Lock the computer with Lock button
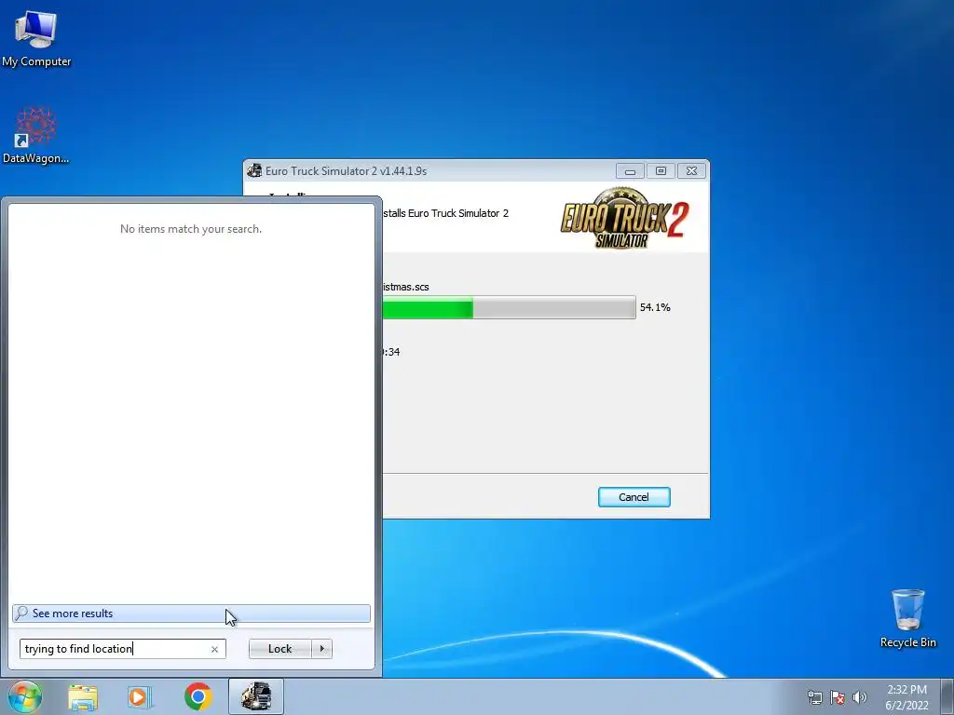 click(x=279, y=649)
